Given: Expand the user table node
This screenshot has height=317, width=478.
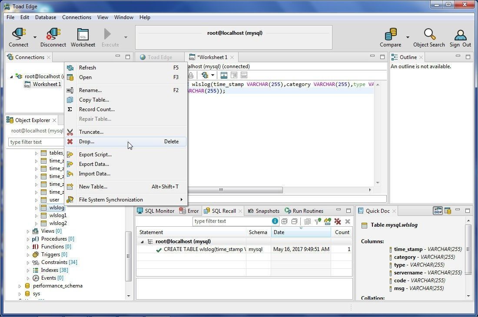Looking at the screenshot, I should 36,200.
